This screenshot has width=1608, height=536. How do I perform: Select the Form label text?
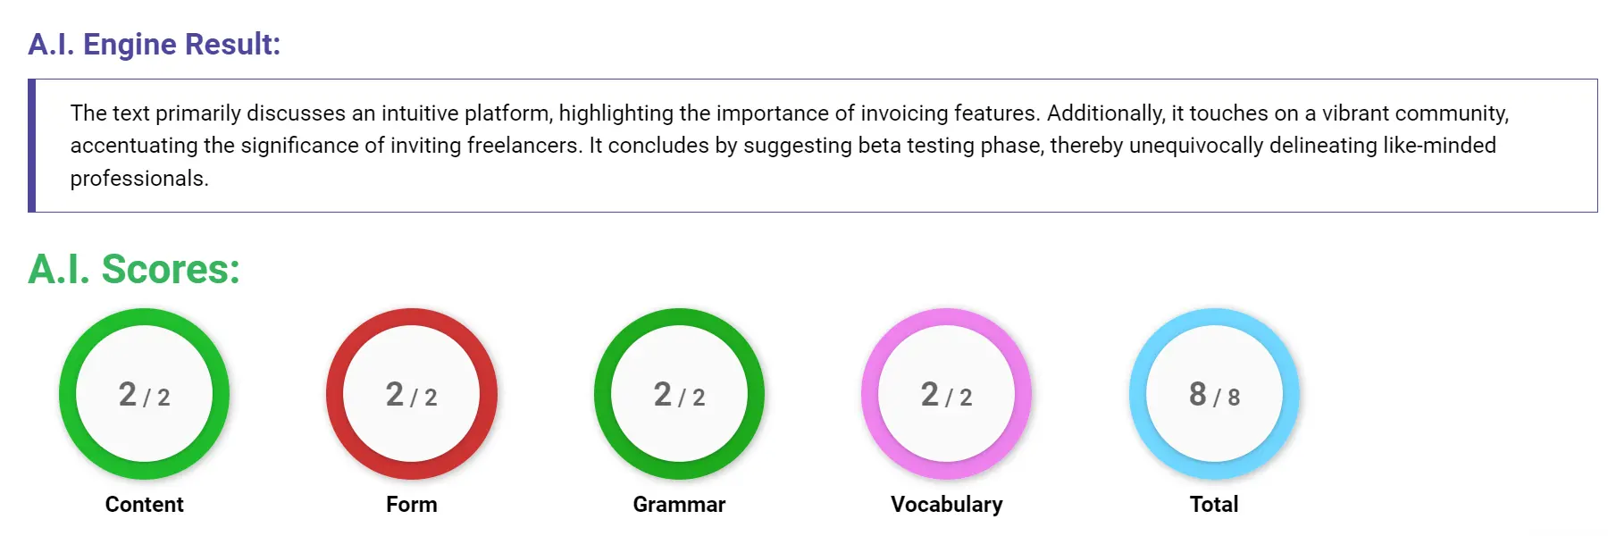tap(412, 504)
